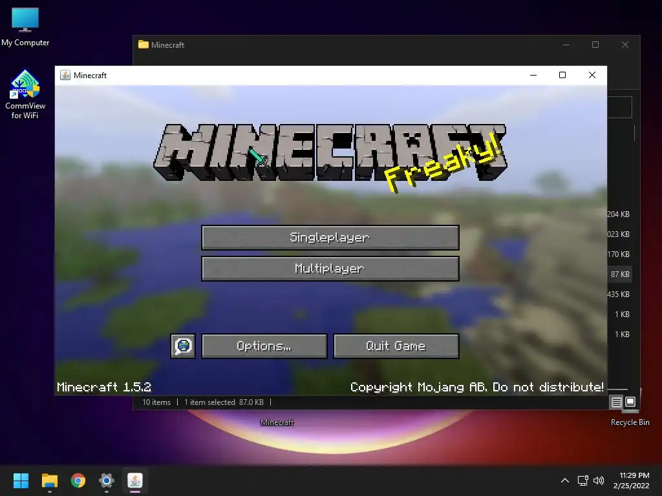Click the Mojang copyright notice text
Image resolution: width=662 pixels, height=496 pixels.
coord(476,387)
